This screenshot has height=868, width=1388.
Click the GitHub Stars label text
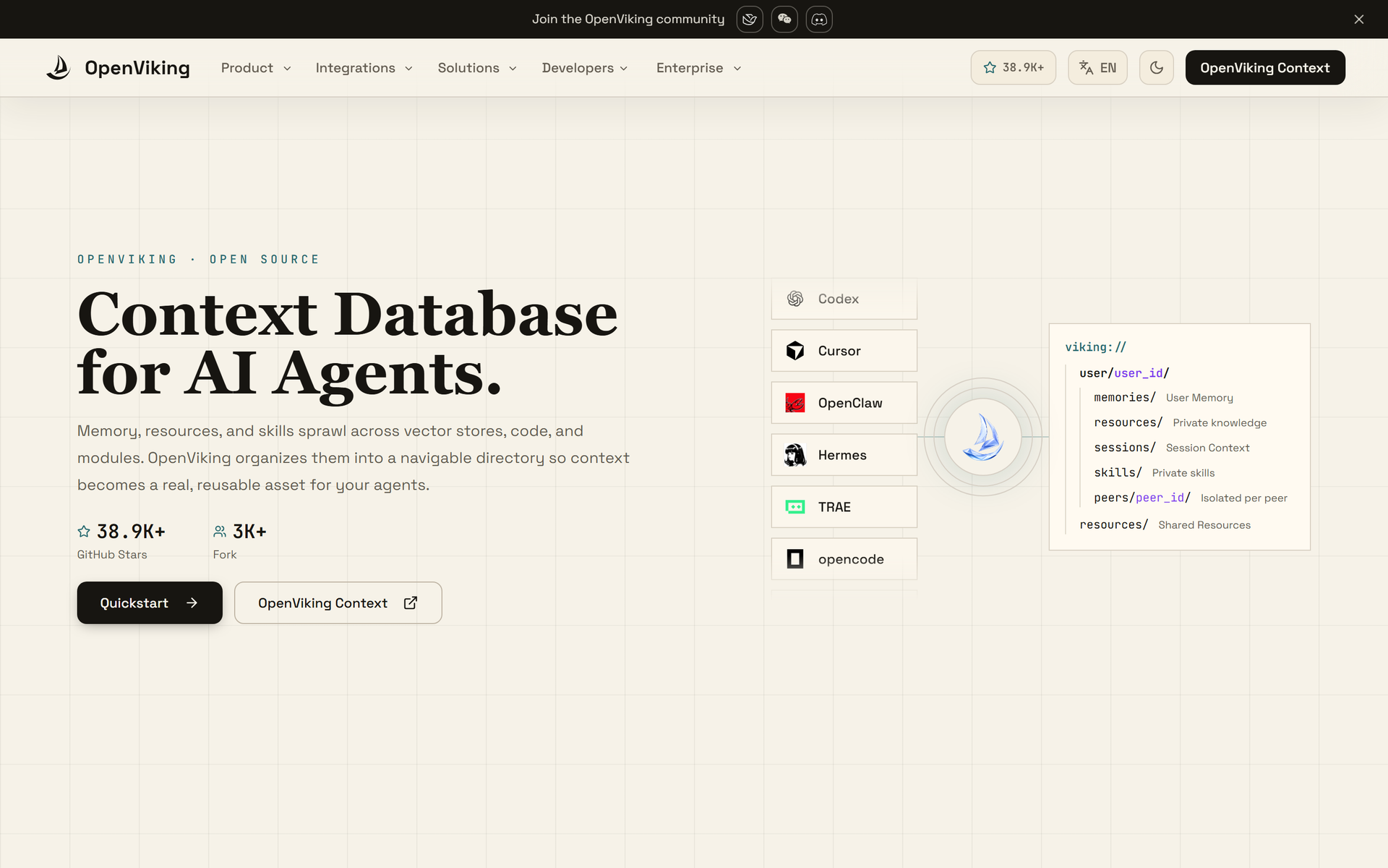[112, 555]
